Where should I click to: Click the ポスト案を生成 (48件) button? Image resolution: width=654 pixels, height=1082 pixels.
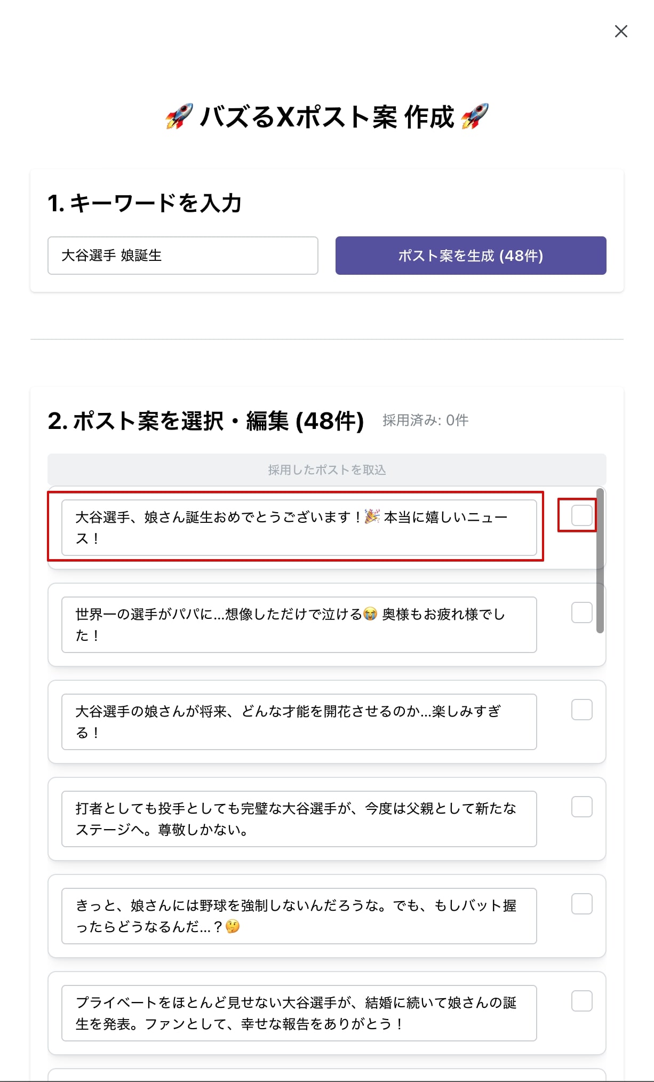pyautogui.click(x=470, y=256)
